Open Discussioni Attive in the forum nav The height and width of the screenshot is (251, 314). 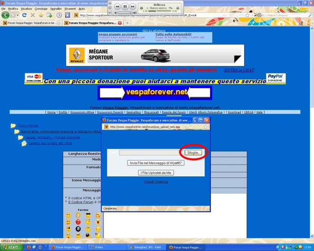tap(82, 112)
